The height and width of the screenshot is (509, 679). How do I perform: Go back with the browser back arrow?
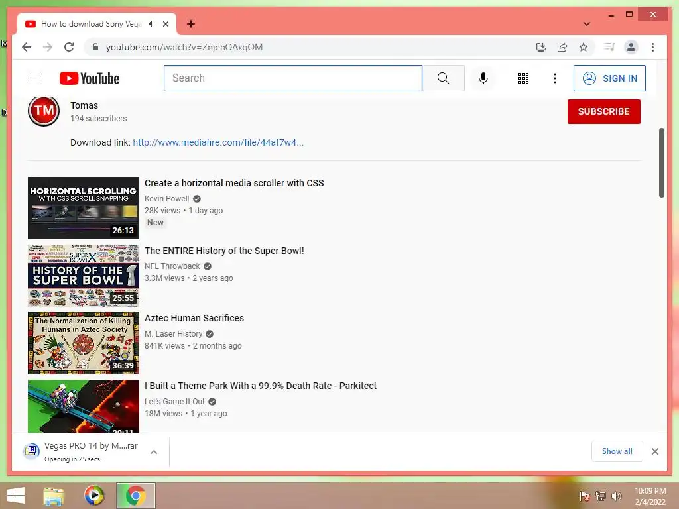pos(27,47)
